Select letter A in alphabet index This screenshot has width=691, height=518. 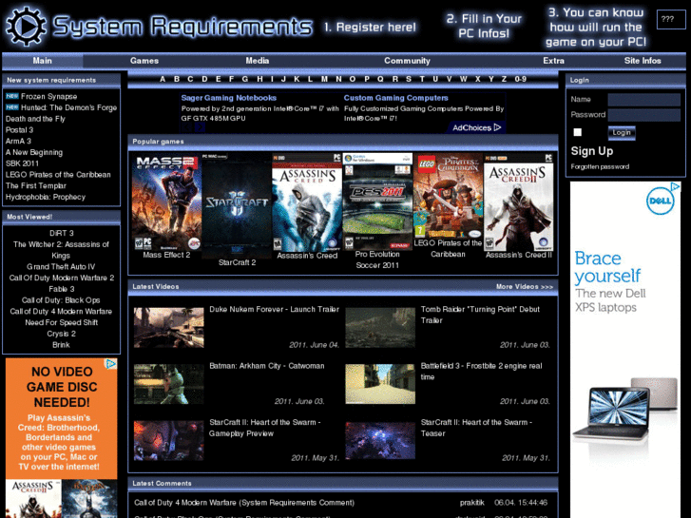(x=163, y=79)
